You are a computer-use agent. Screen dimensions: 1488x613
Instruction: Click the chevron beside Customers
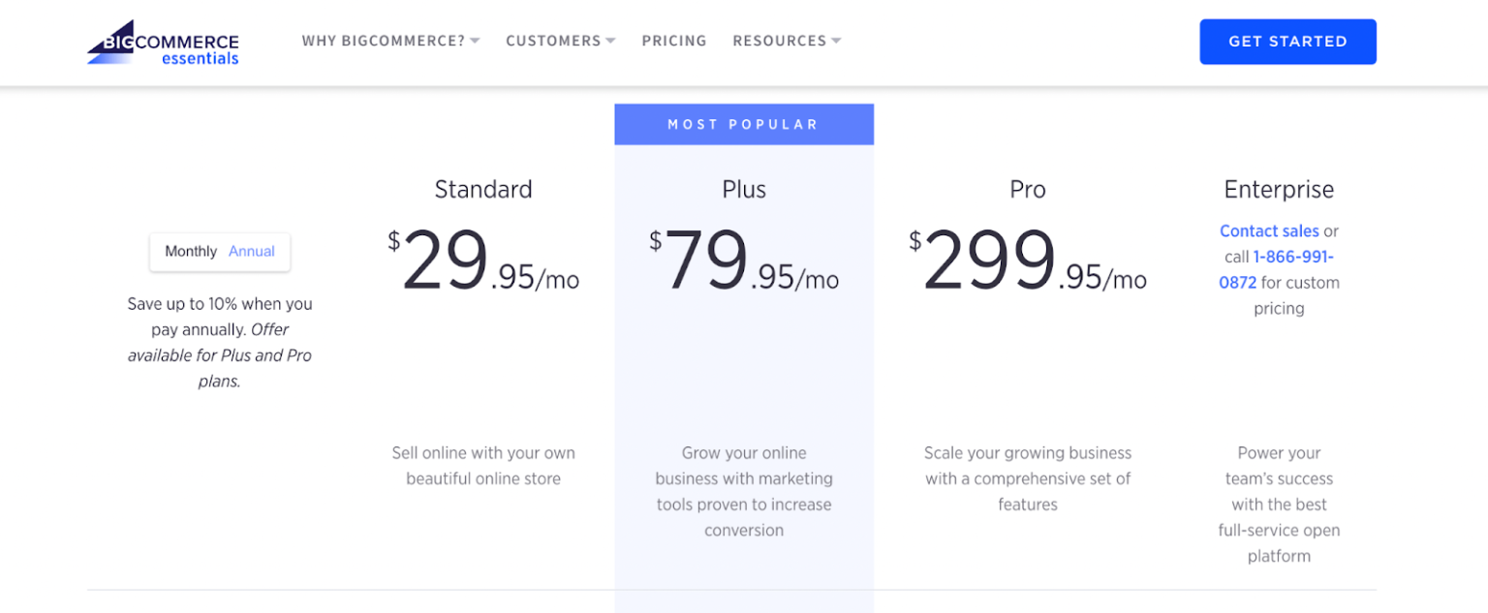click(610, 41)
